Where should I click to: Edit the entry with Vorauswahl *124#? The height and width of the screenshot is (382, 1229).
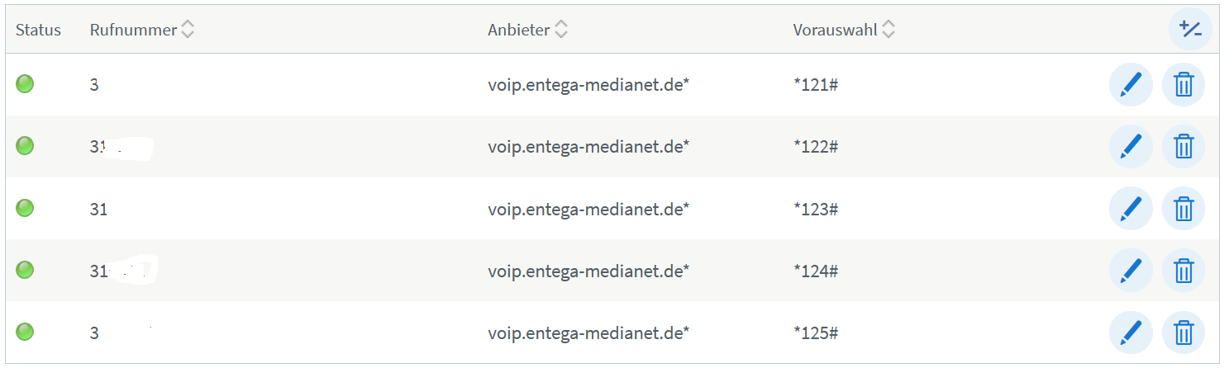coord(1131,270)
